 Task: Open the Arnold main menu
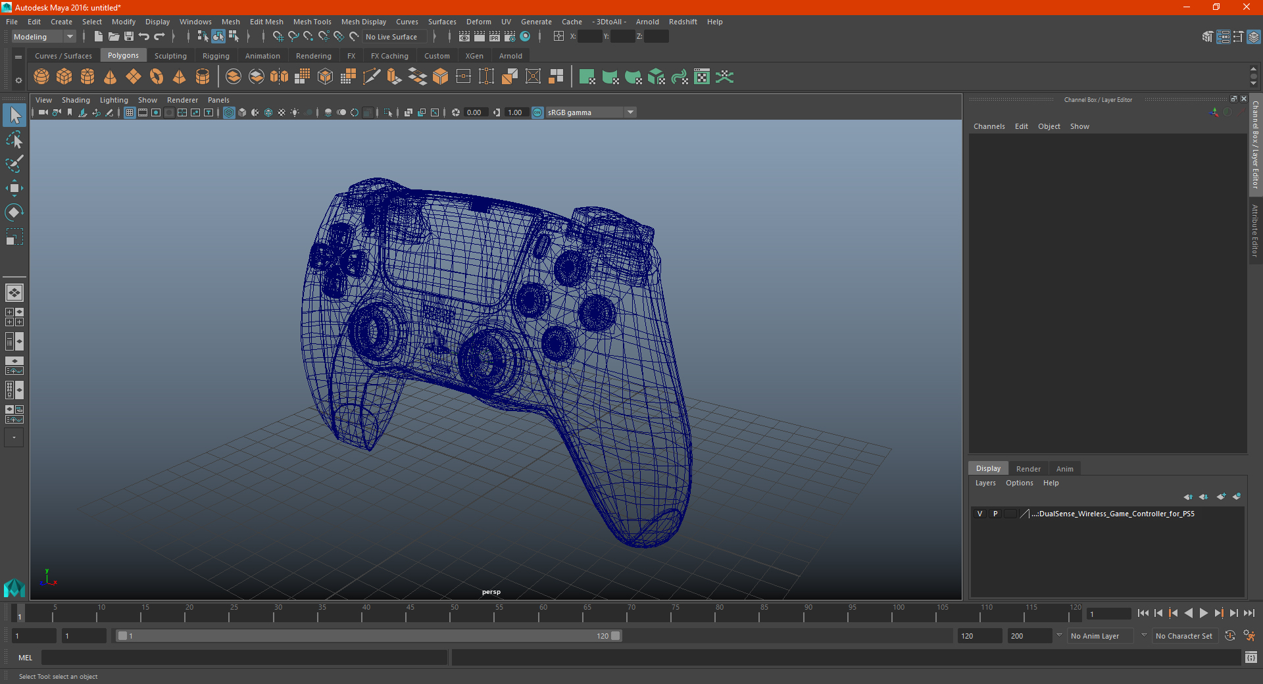[x=647, y=22]
